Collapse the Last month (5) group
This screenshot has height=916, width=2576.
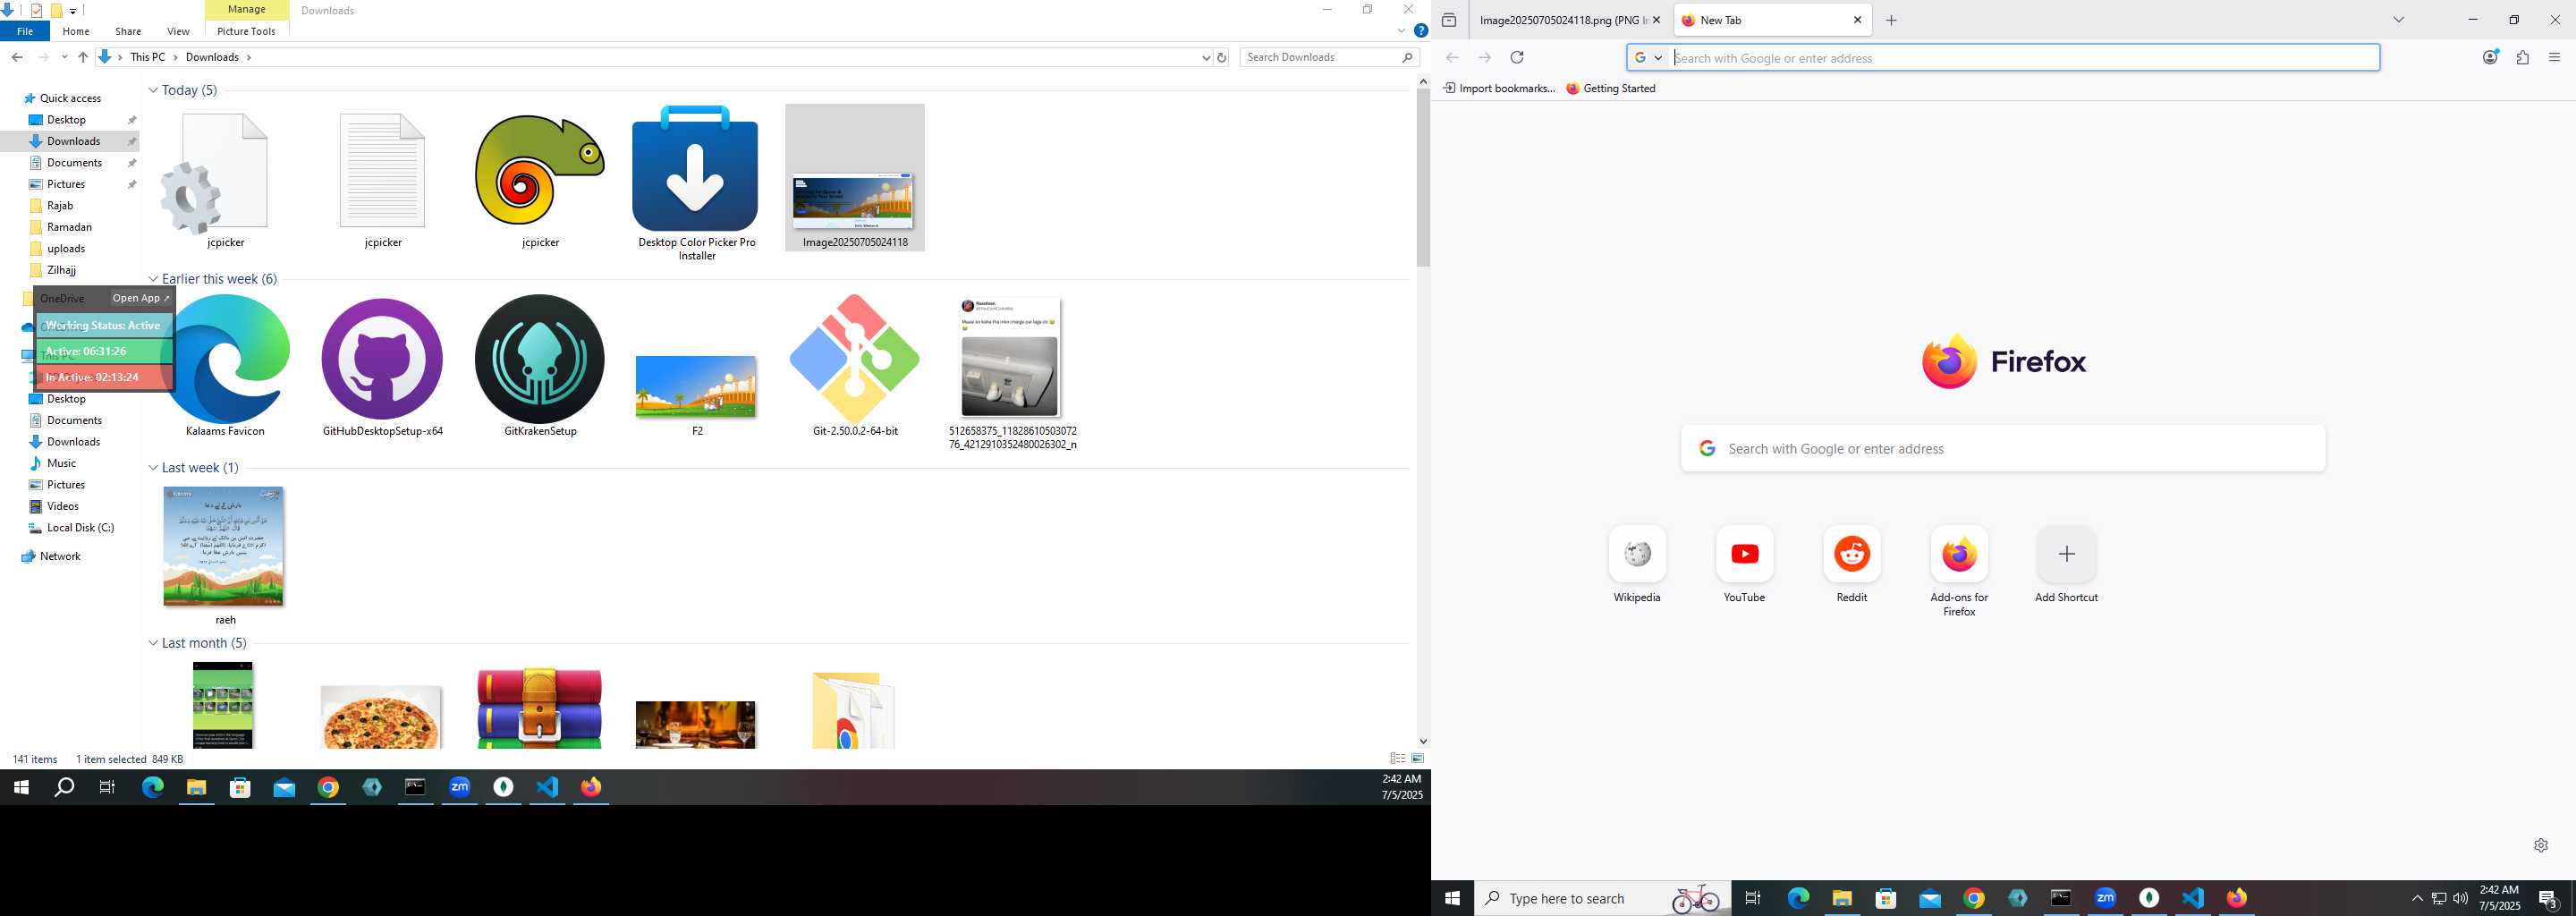click(153, 643)
